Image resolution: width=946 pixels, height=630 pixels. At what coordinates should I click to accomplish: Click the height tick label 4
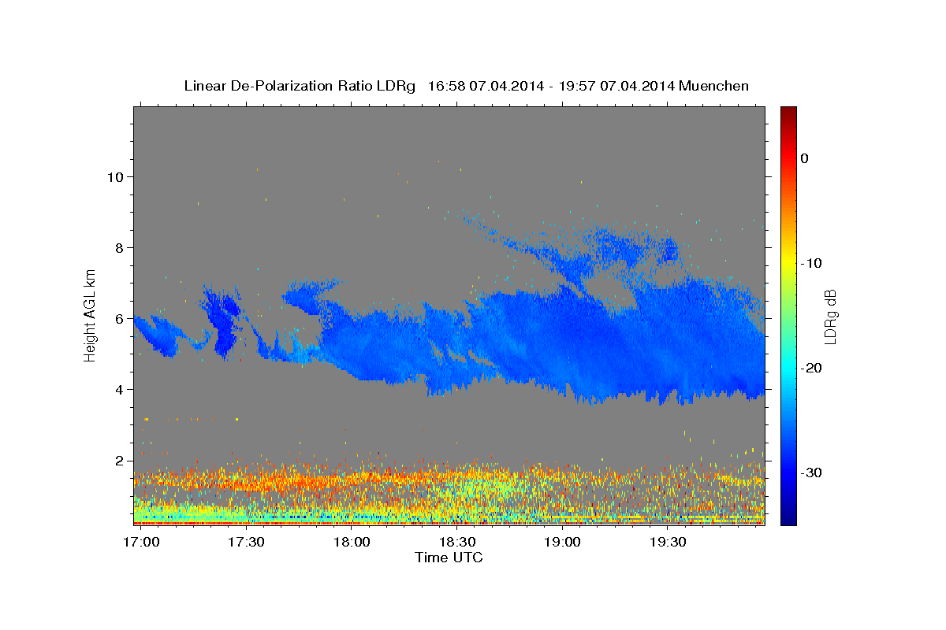click(119, 389)
